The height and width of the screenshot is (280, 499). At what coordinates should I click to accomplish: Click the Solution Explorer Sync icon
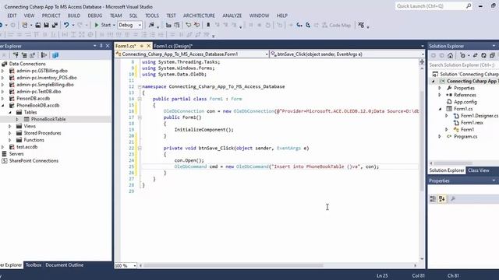475,55
